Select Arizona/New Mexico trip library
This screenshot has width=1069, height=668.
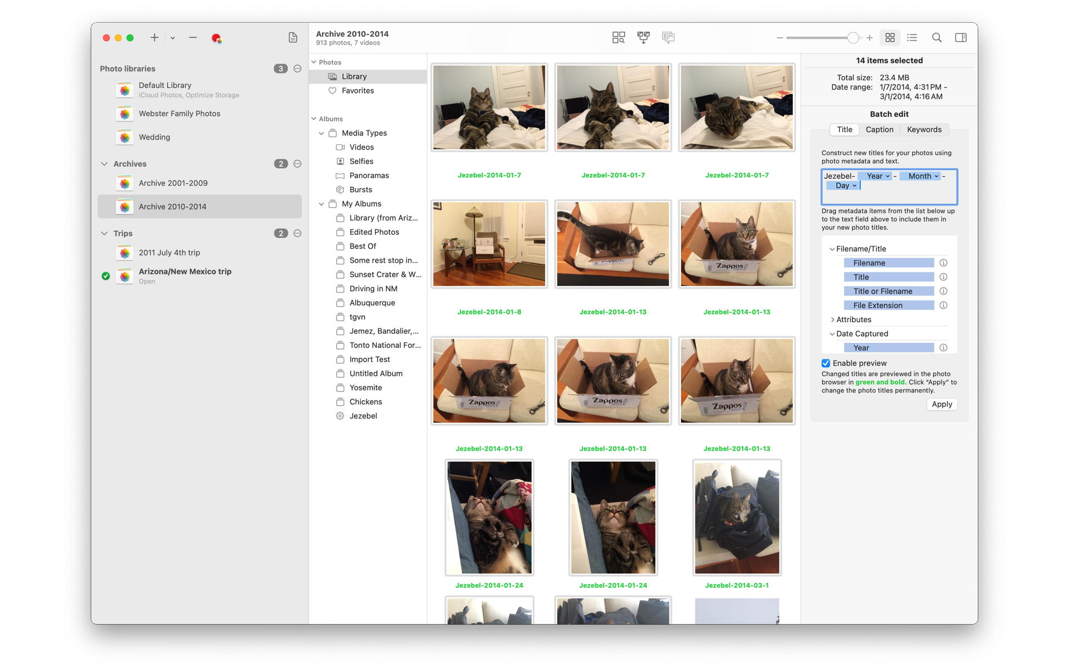tap(199, 276)
